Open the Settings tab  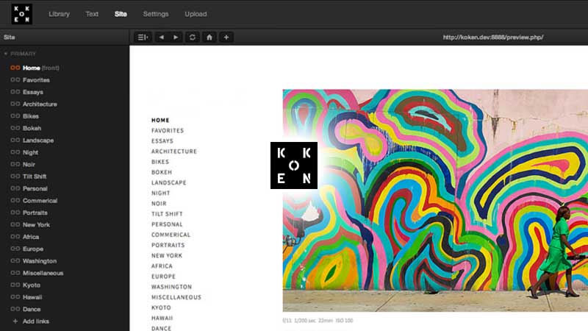pos(156,14)
